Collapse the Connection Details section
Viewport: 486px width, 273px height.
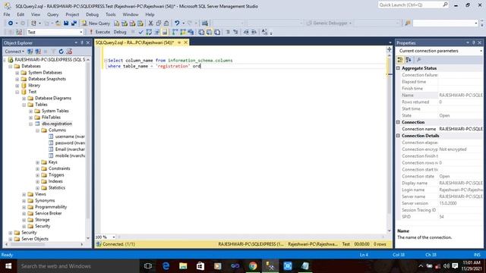[x=398, y=136]
